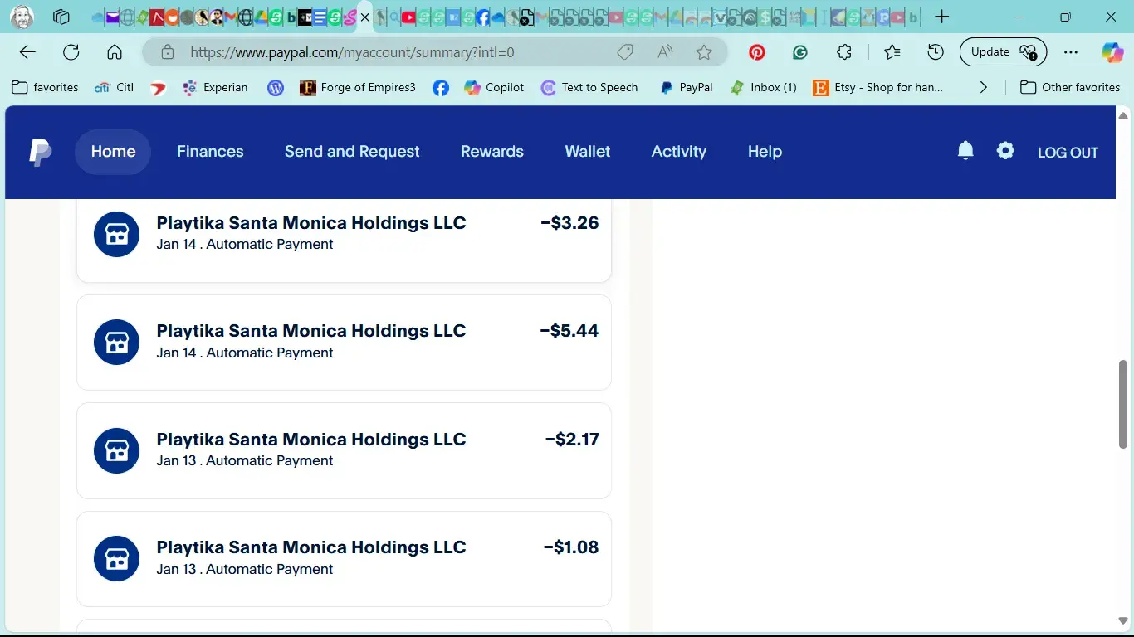The height and width of the screenshot is (637, 1134).
Task: Click the browser Update button
Action: coord(990,52)
